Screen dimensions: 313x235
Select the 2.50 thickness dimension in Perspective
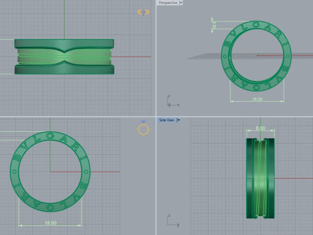pyautogui.click(x=214, y=25)
